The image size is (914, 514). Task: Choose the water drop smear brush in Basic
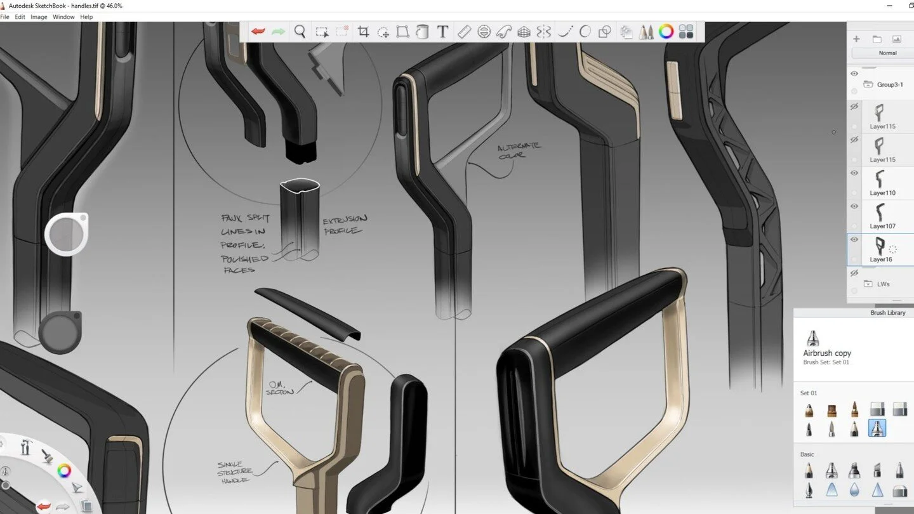(x=854, y=491)
